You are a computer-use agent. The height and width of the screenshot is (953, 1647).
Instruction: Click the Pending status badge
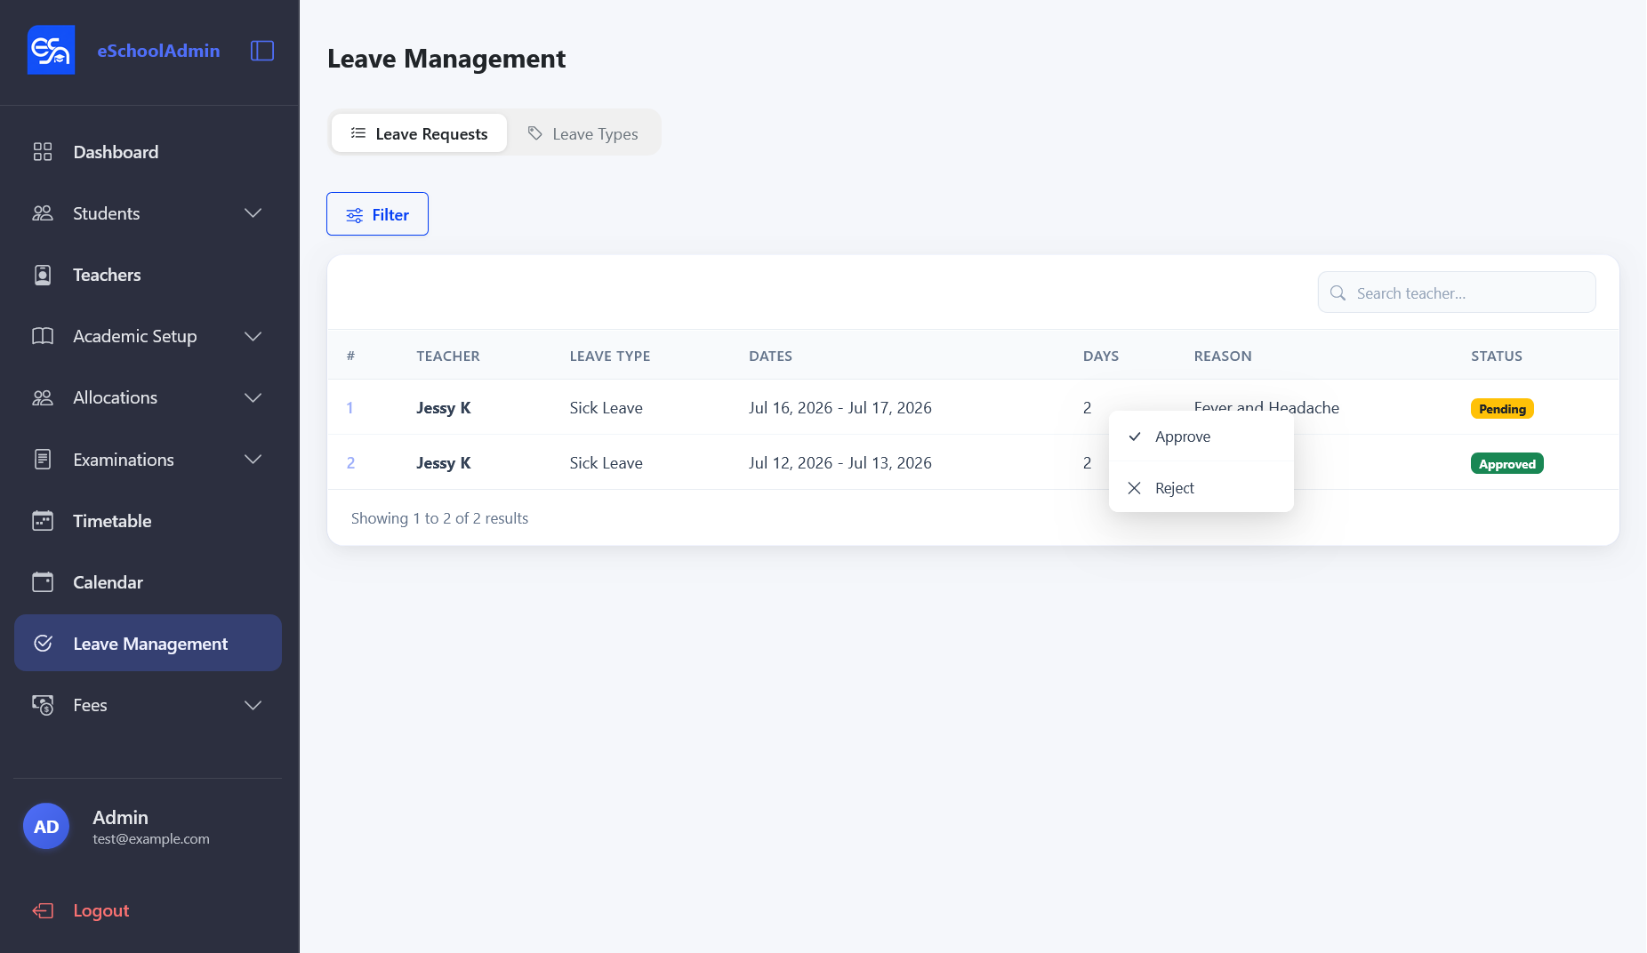tap(1502, 409)
